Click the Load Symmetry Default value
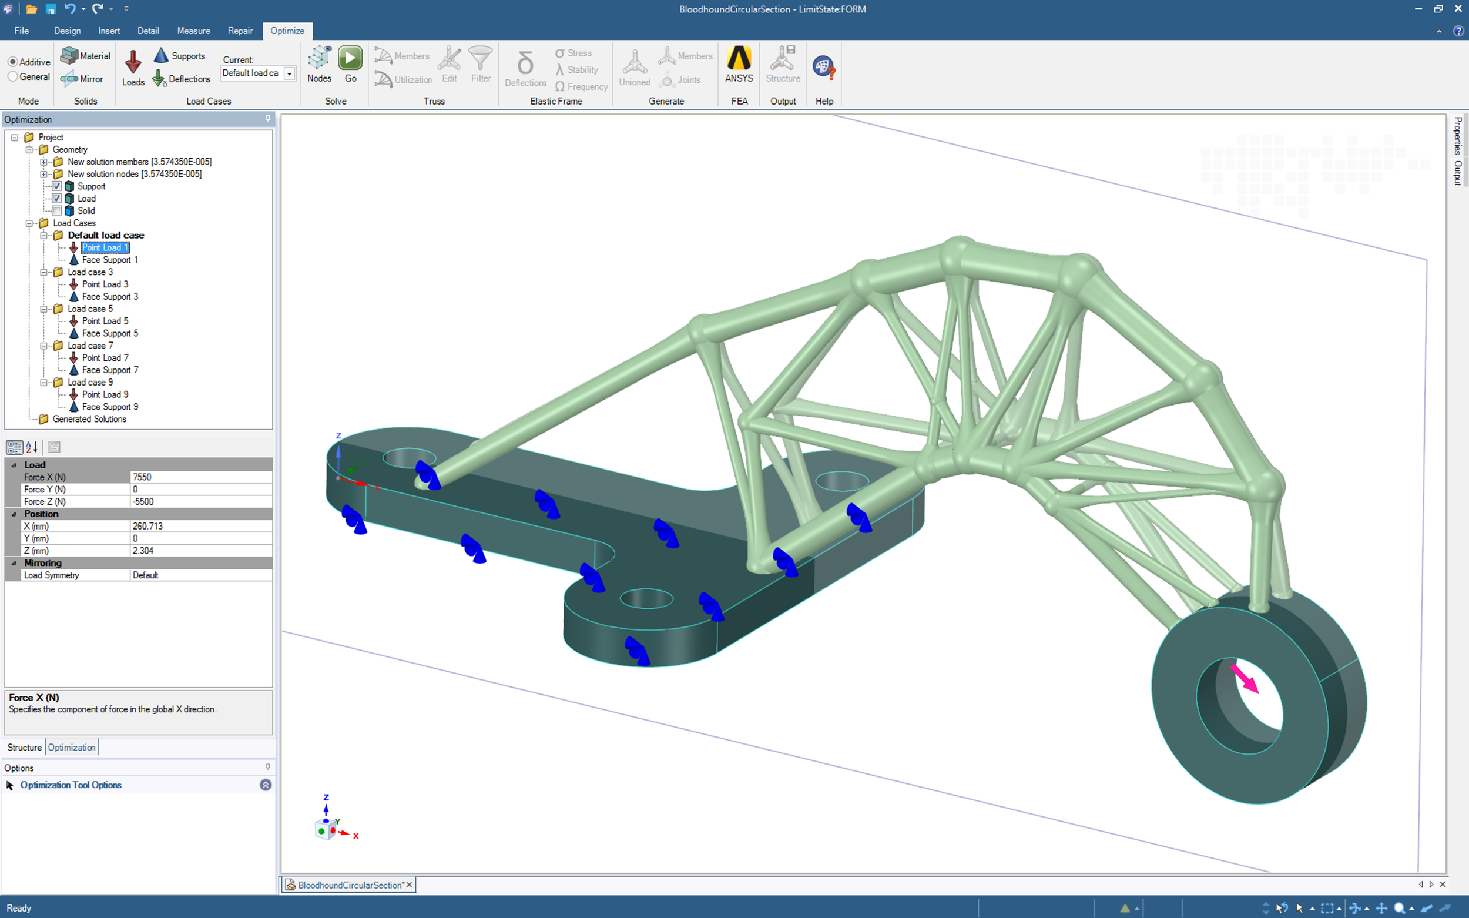1469x918 pixels. click(x=201, y=575)
